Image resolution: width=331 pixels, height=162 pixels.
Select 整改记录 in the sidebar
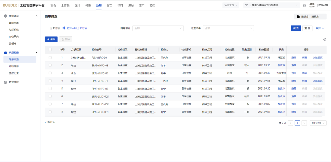(x=13, y=73)
